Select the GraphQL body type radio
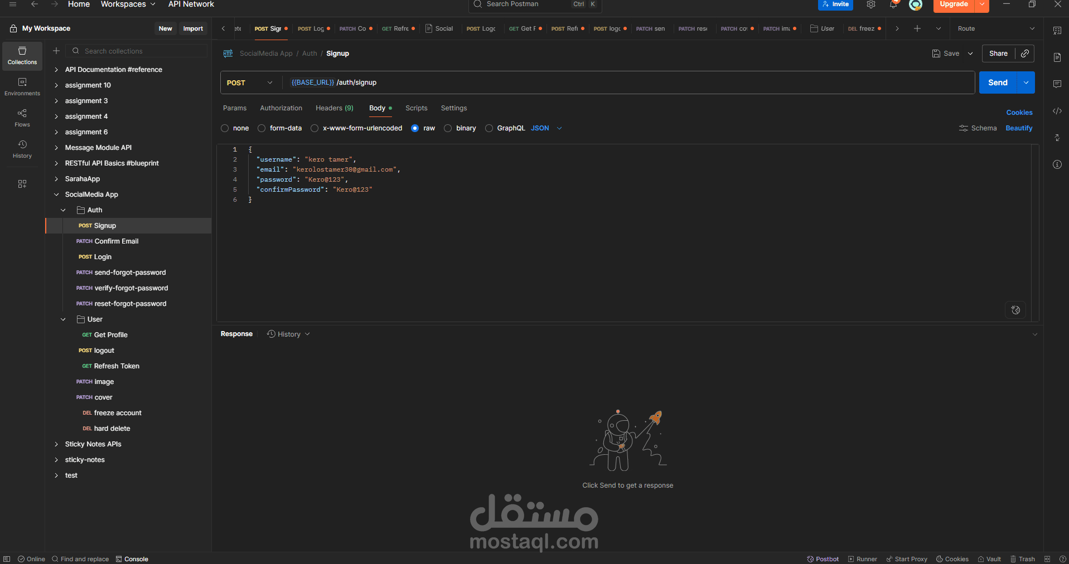Viewport: 1069px width, 564px height. (x=489, y=128)
